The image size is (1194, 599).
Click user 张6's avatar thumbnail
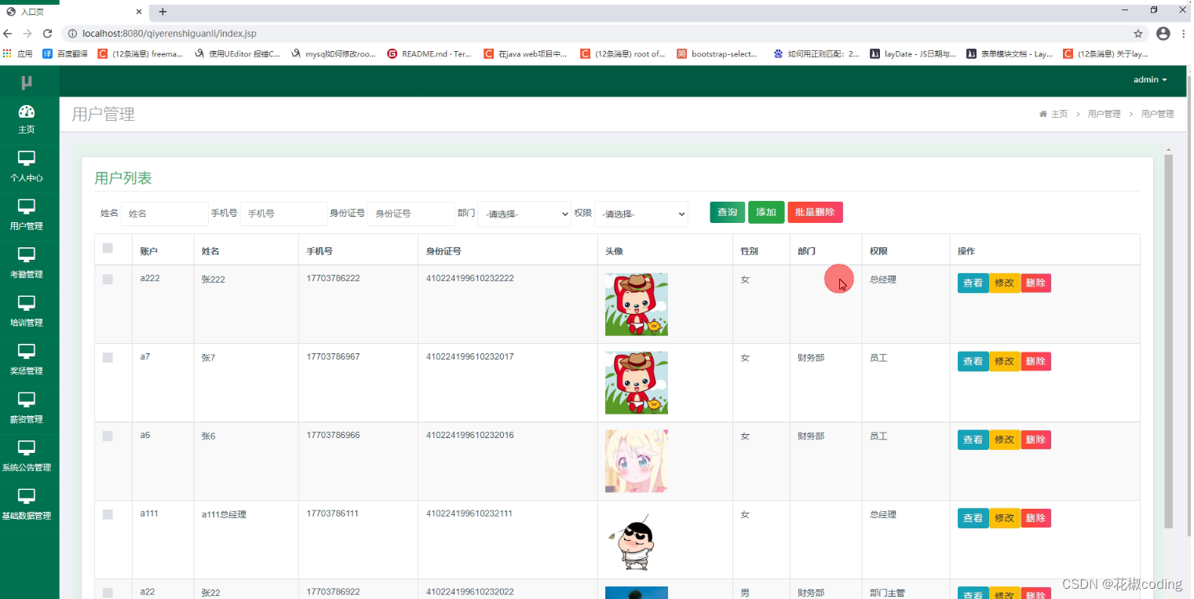[636, 461]
